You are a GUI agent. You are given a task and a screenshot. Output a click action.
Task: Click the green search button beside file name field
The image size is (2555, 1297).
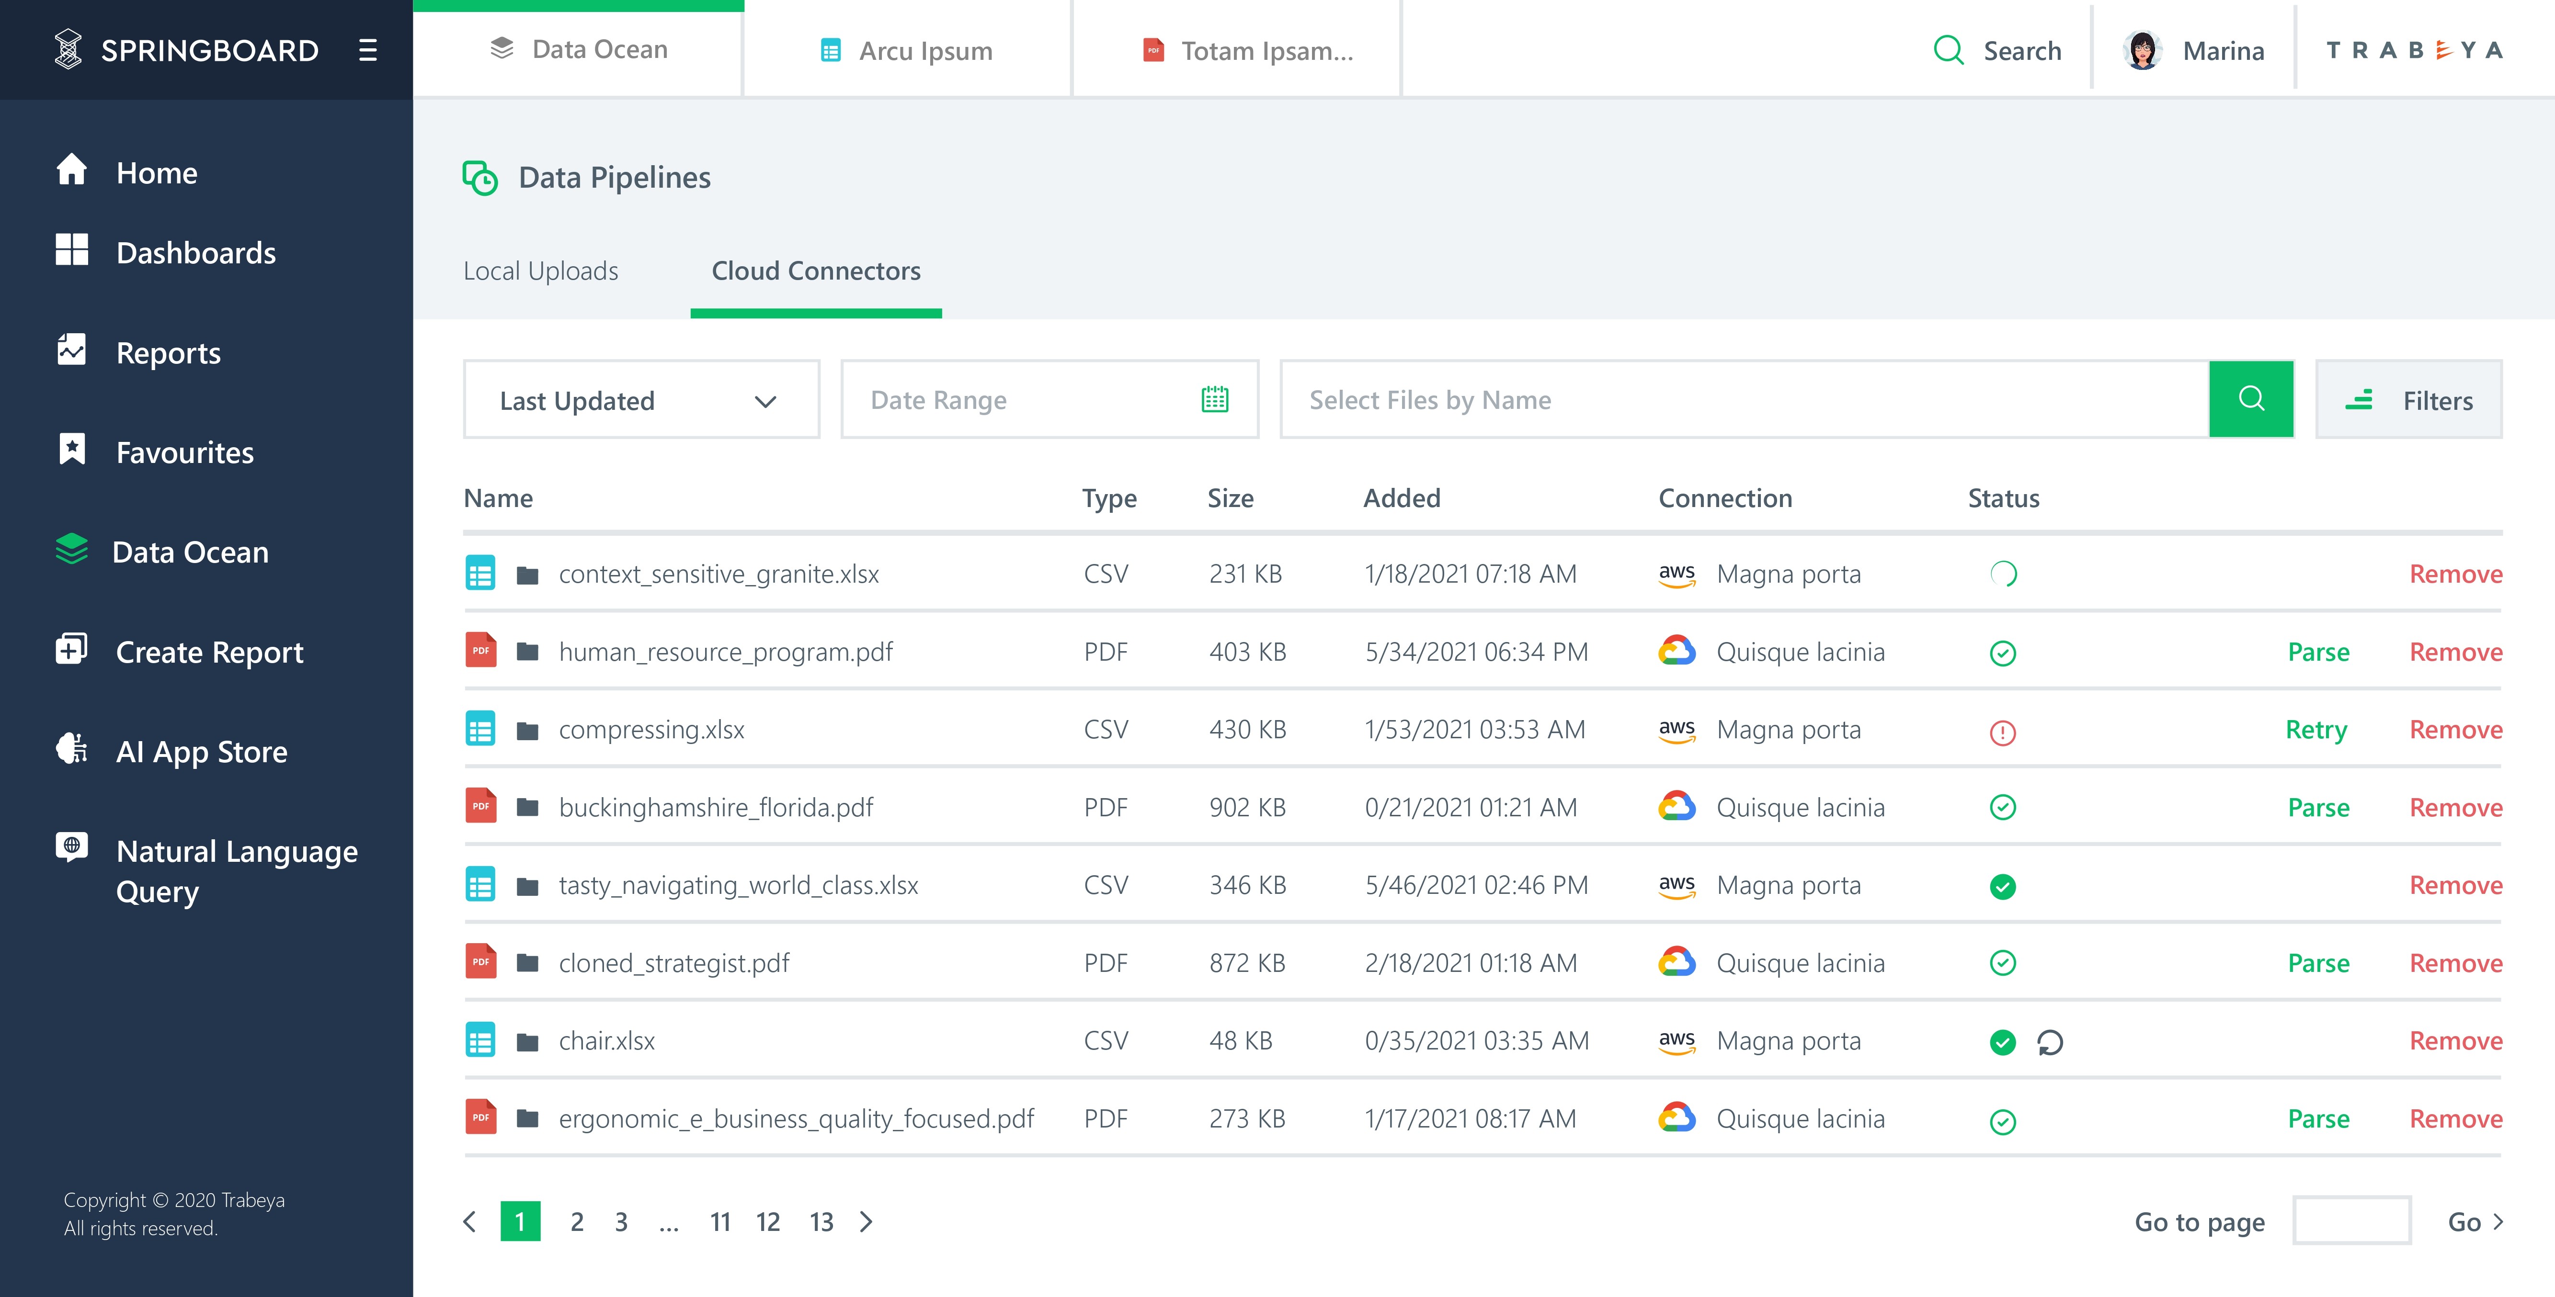tap(2251, 399)
